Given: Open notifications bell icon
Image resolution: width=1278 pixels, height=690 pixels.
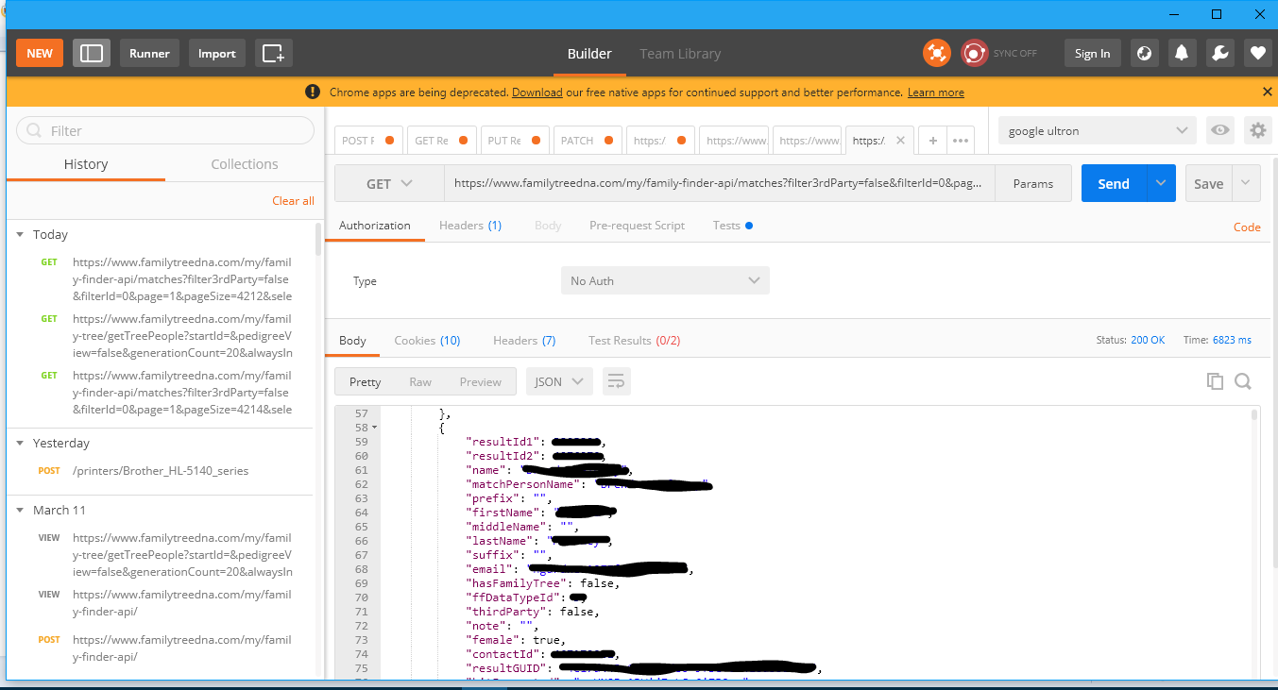Looking at the screenshot, I should pyautogui.click(x=1182, y=53).
